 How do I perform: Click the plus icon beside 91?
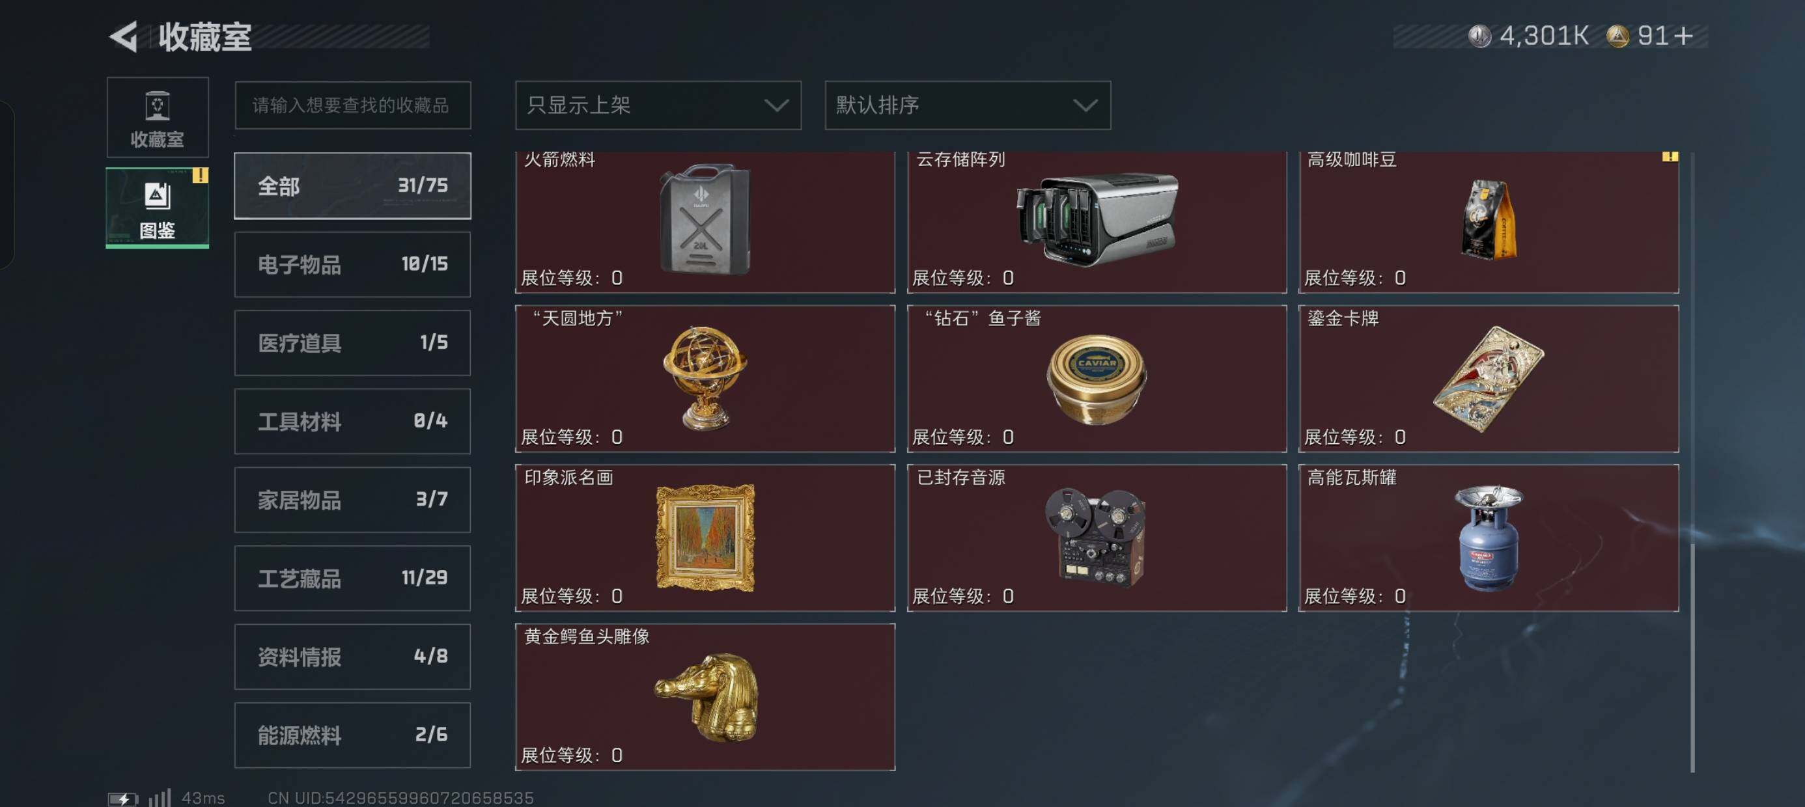point(1683,36)
